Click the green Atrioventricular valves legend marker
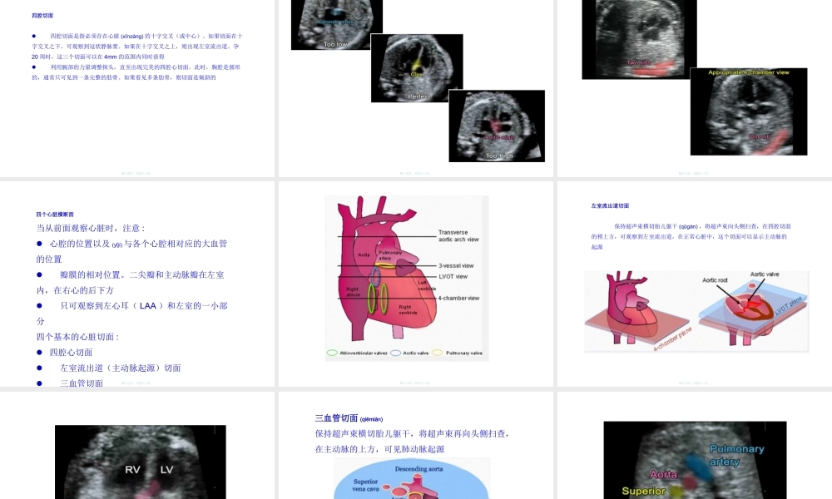The height and width of the screenshot is (499, 832). [333, 352]
